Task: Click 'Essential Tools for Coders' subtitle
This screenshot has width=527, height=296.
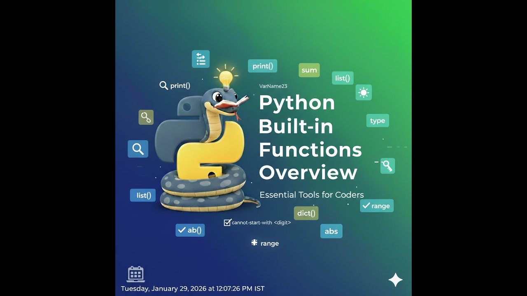Action: (x=312, y=195)
